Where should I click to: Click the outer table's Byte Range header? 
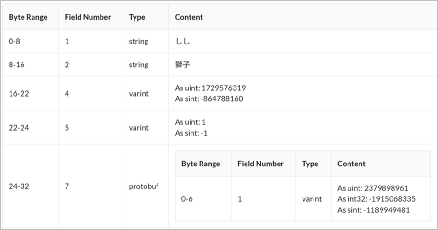click(28, 17)
